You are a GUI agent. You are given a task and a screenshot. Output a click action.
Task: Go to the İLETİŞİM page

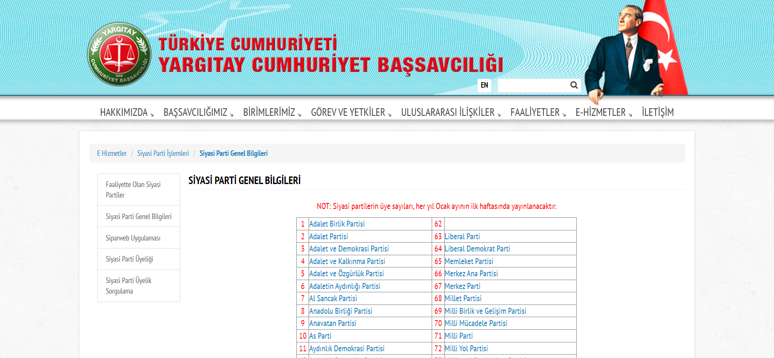pos(658,112)
